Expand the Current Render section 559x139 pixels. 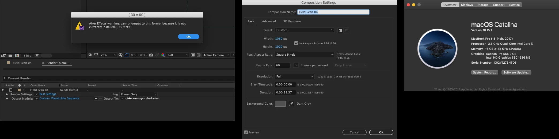click(4, 78)
